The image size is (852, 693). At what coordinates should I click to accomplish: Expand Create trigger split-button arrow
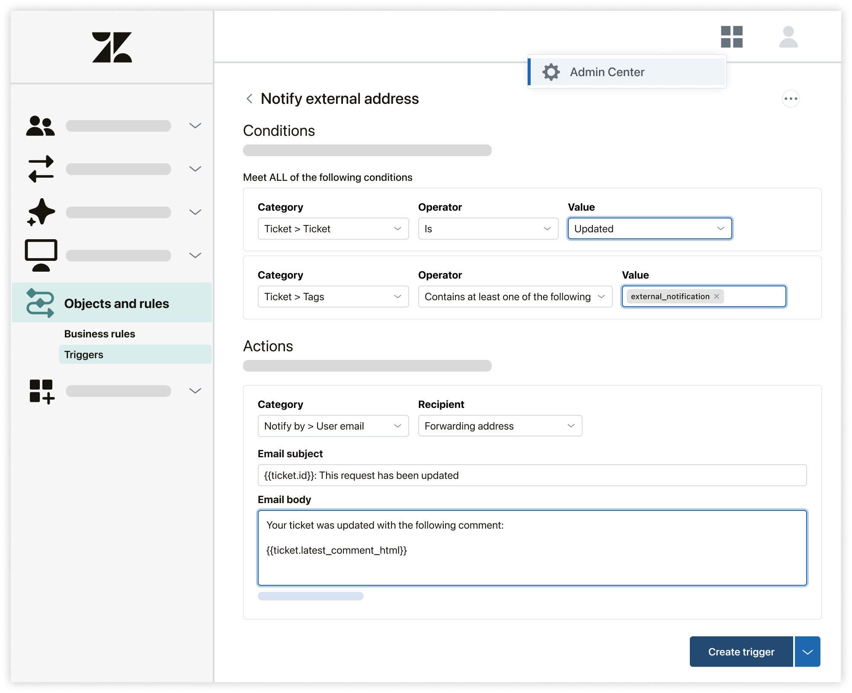807,651
